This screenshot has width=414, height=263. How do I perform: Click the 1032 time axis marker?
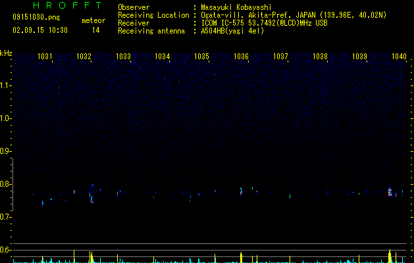[x=84, y=57]
